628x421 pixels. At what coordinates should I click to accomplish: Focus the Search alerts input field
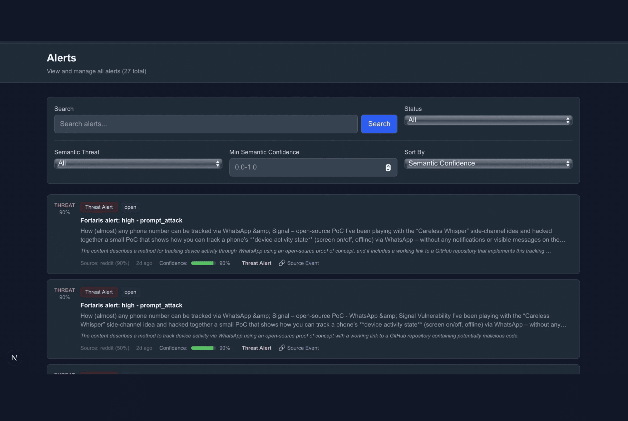click(206, 124)
